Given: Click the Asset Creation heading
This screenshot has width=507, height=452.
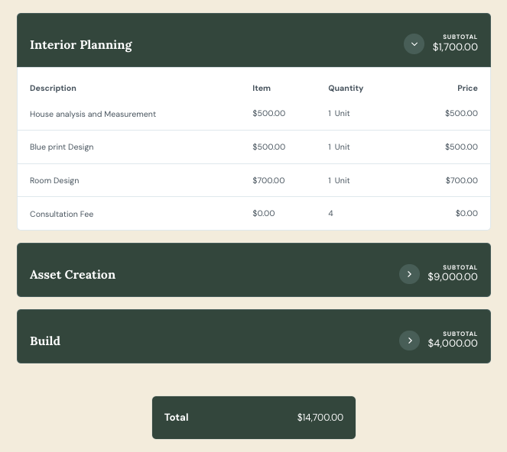Looking at the screenshot, I should (73, 275).
